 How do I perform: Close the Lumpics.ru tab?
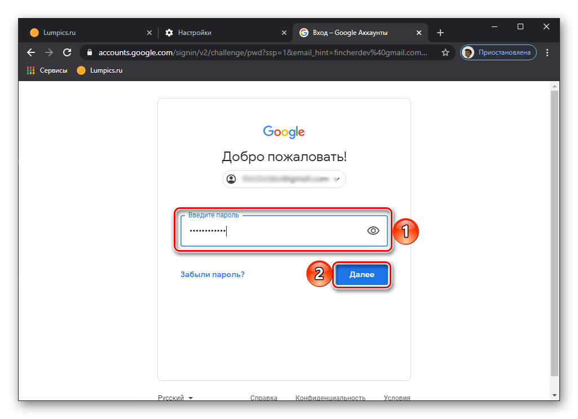[149, 33]
